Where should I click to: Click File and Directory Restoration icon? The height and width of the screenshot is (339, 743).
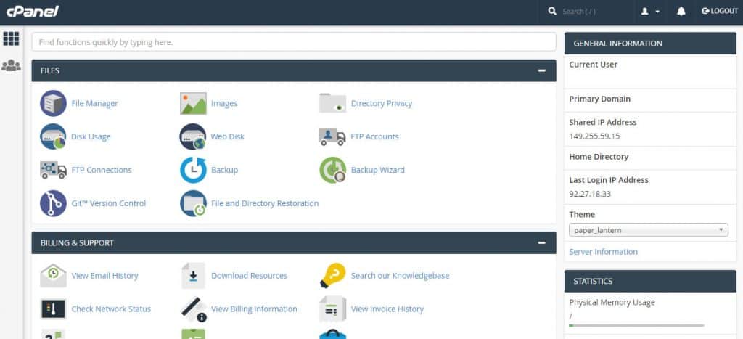pos(193,203)
